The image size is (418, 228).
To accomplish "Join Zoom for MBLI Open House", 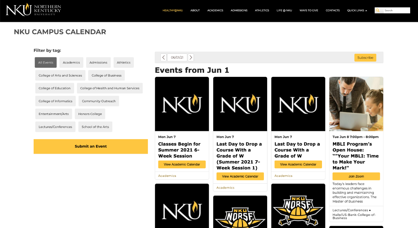I will [x=356, y=176].
